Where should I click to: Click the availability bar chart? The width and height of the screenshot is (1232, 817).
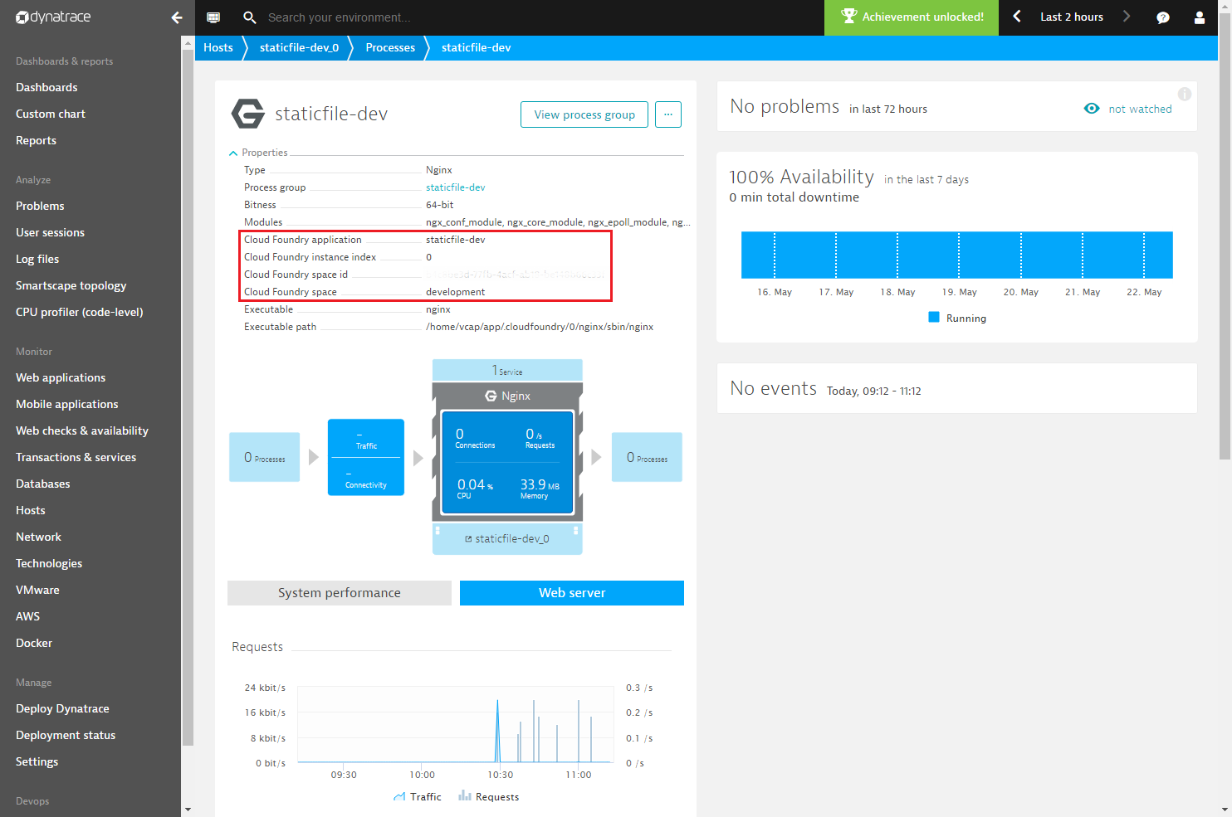[956, 255]
